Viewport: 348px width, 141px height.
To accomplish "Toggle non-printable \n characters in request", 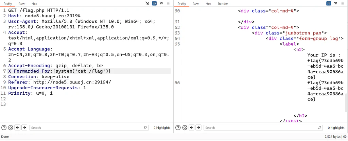I will (x=161, y=3).
